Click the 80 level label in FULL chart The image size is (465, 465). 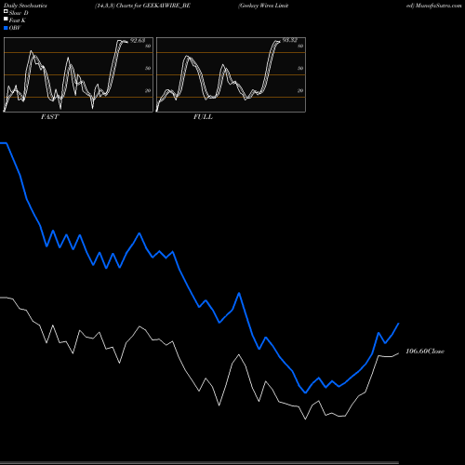tap(300, 46)
